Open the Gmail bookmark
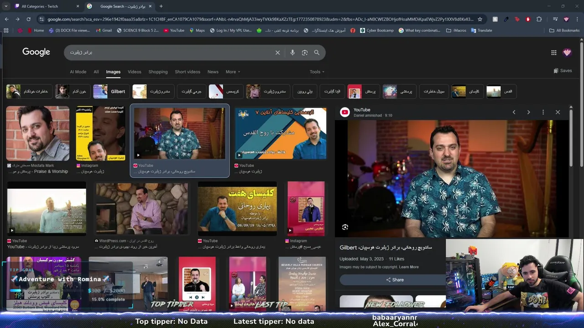Image resolution: width=584 pixels, height=328 pixels. click(104, 31)
